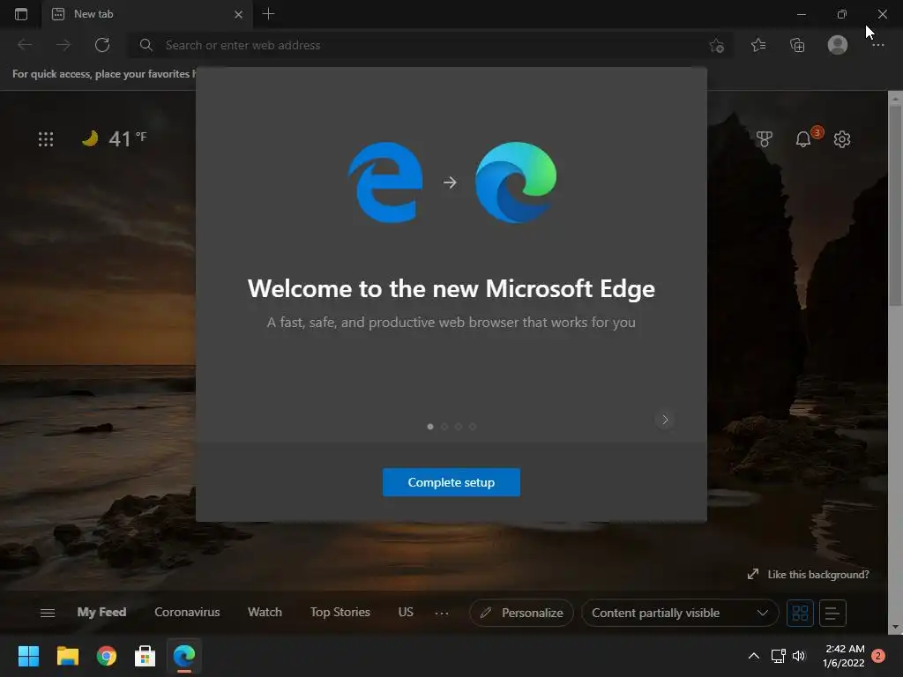The height and width of the screenshot is (677, 903).
Task: Open the app launcher grid icon
Action: pyautogui.click(x=46, y=139)
